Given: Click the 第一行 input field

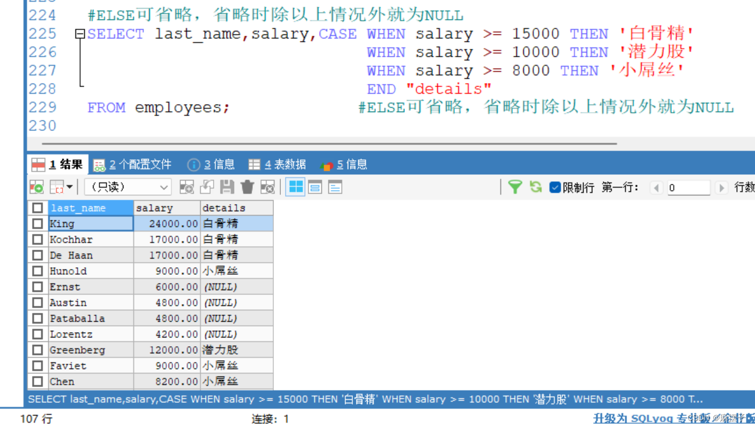Looking at the screenshot, I should 689,188.
